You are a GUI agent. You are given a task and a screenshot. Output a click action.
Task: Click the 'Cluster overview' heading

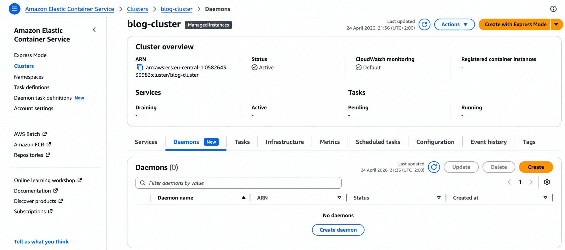click(x=165, y=47)
